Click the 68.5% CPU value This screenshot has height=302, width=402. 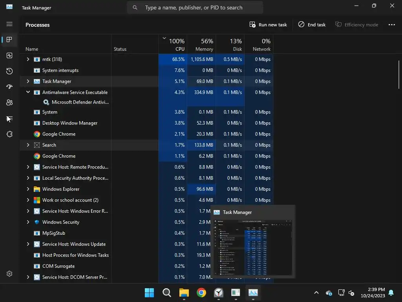pos(178,59)
